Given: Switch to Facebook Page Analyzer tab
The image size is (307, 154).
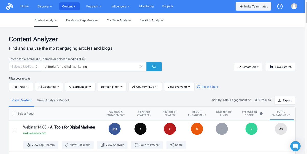Looking at the screenshot, I should coord(82,20).
